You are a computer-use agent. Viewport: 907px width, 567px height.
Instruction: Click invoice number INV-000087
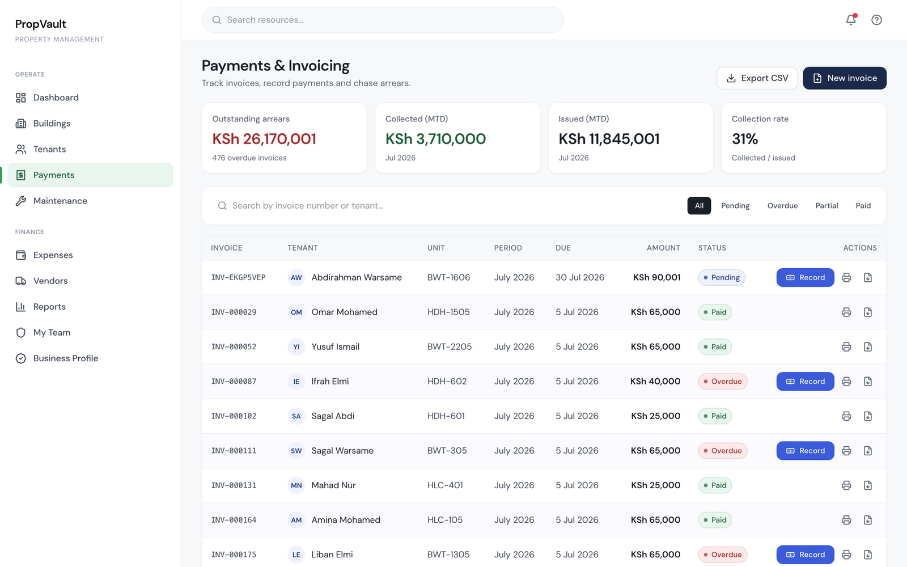tap(234, 382)
